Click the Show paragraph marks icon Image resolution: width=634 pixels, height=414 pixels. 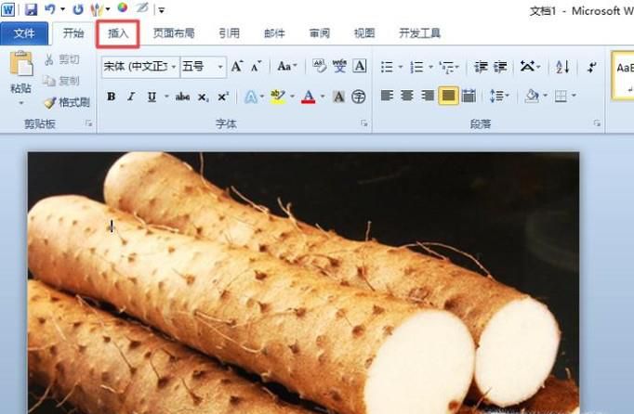591,67
